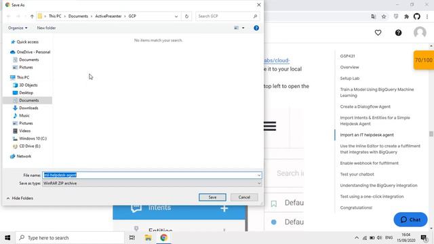434x244 pixels.
Task: Open view options dropdown arrow
Action: [x=243, y=28]
